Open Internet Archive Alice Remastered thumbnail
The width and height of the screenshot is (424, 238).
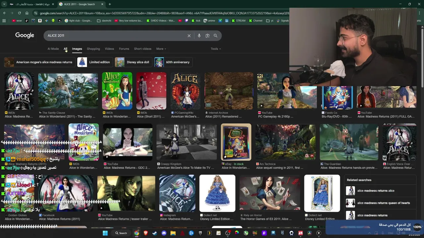pyautogui.click(x=229, y=91)
